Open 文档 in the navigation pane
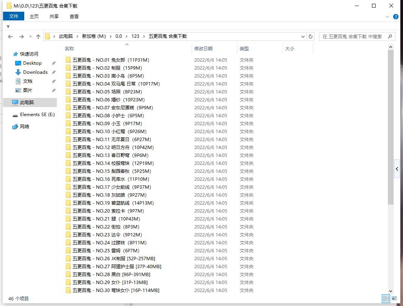403x306 pixels. click(28, 81)
